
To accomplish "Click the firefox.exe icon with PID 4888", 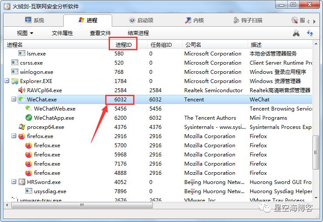I will (x=29, y=173).
